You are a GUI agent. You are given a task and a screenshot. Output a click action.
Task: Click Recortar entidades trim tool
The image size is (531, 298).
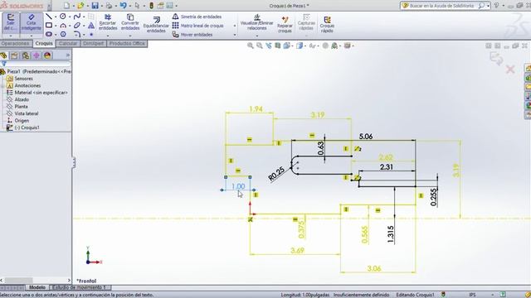(x=108, y=22)
